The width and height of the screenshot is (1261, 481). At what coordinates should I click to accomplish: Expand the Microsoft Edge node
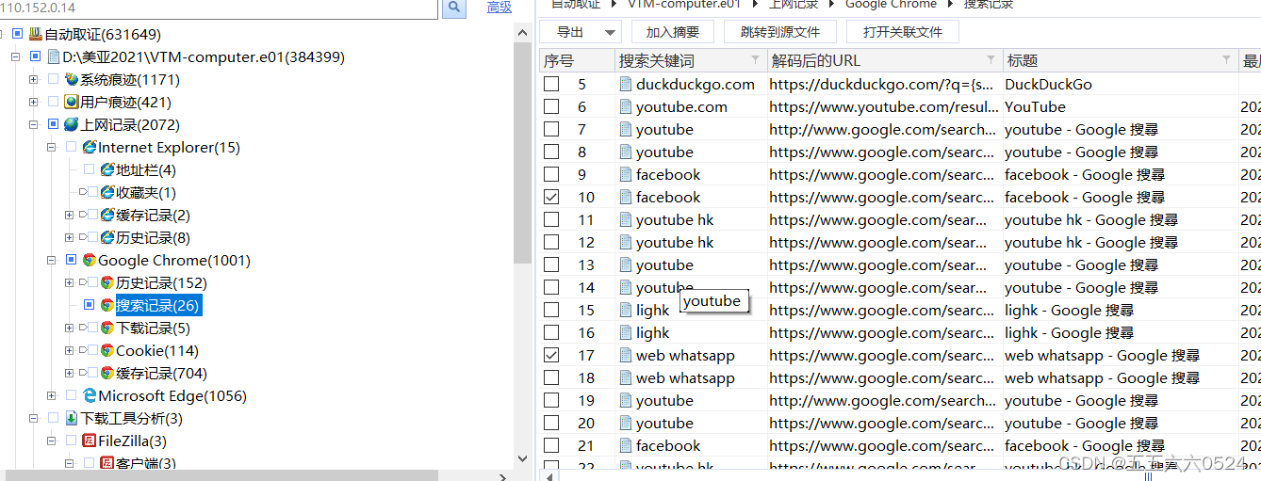click(51, 396)
